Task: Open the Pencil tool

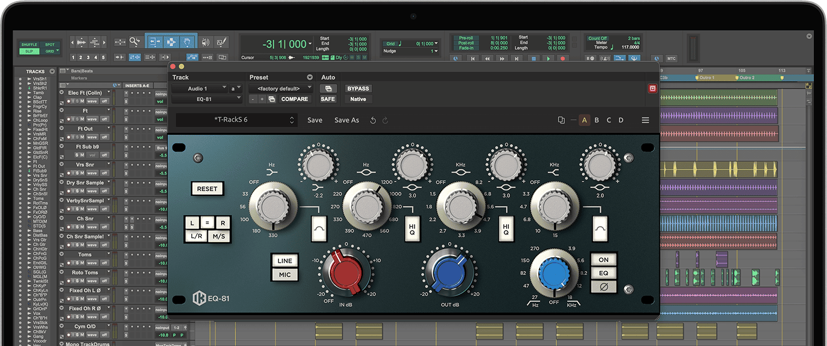Action: 221,42
